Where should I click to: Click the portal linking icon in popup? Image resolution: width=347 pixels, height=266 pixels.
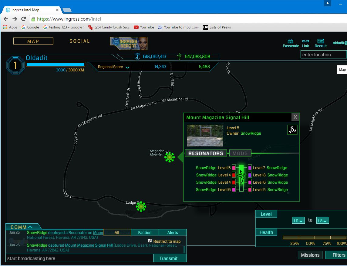pyautogui.click(x=292, y=130)
